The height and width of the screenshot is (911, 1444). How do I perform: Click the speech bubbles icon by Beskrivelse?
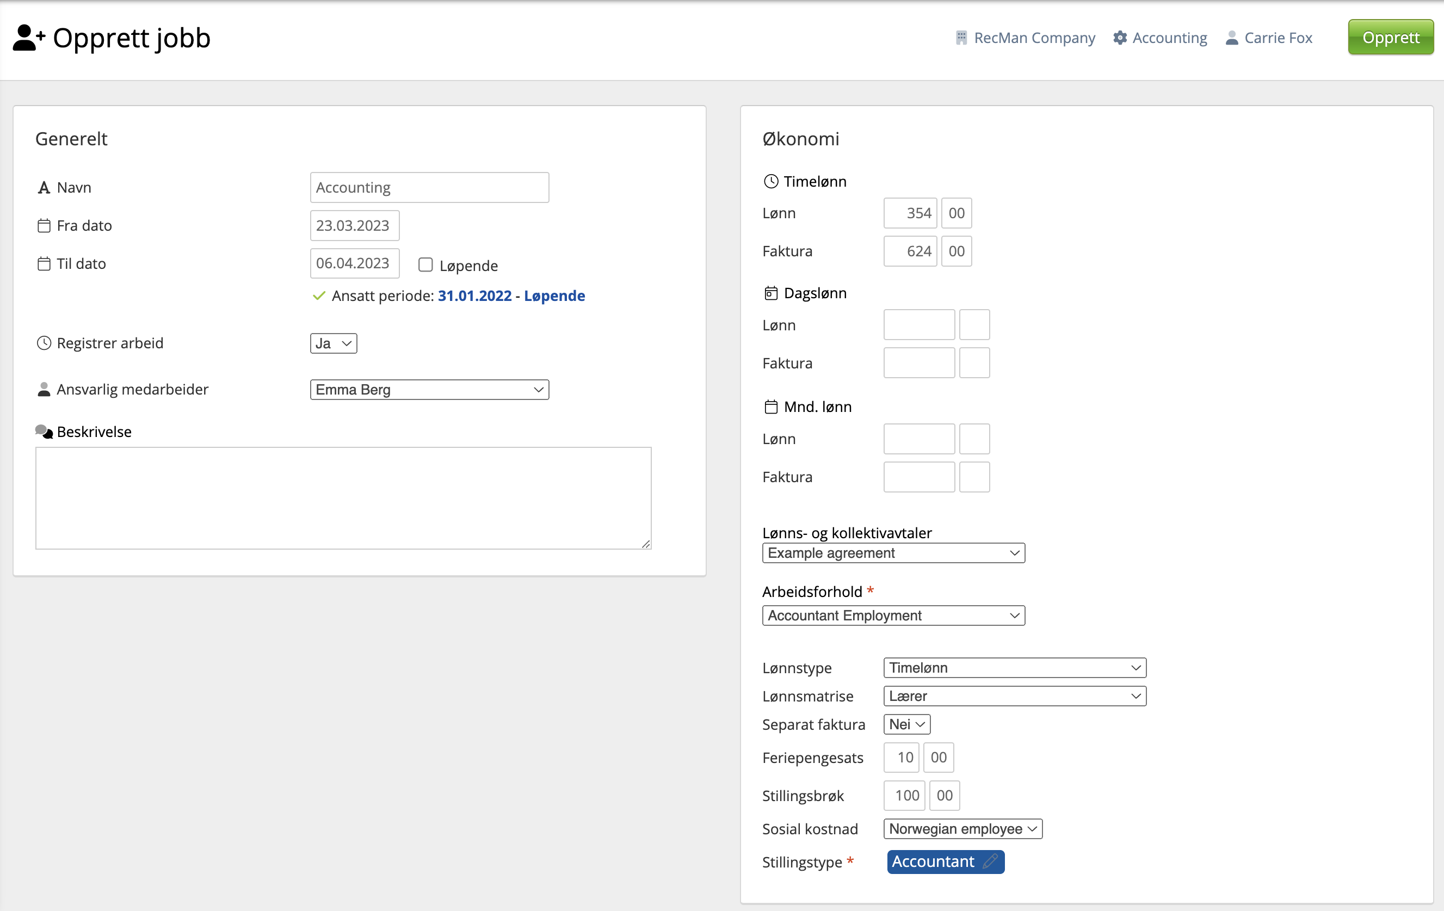pyautogui.click(x=44, y=431)
